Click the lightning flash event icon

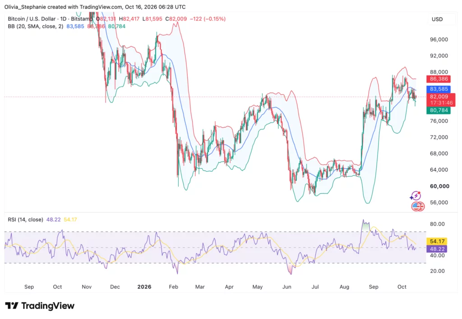pyautogui.click(x=416, y=195)
